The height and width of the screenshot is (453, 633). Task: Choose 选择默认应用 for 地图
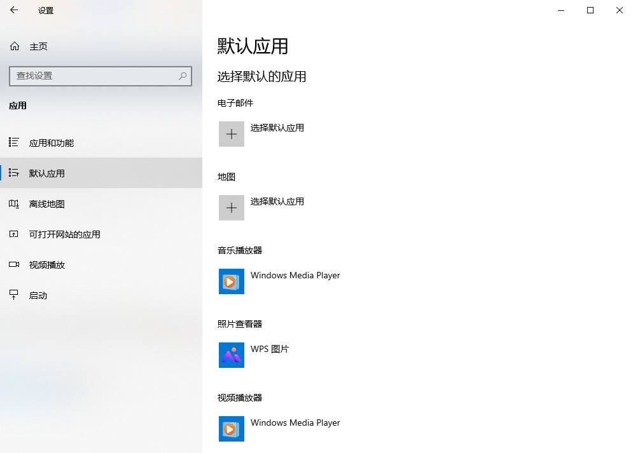tap(276, 201)
